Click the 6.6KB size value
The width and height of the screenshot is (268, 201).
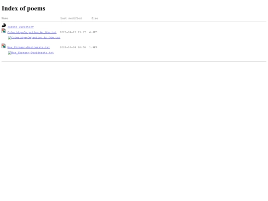click(93, 32)
